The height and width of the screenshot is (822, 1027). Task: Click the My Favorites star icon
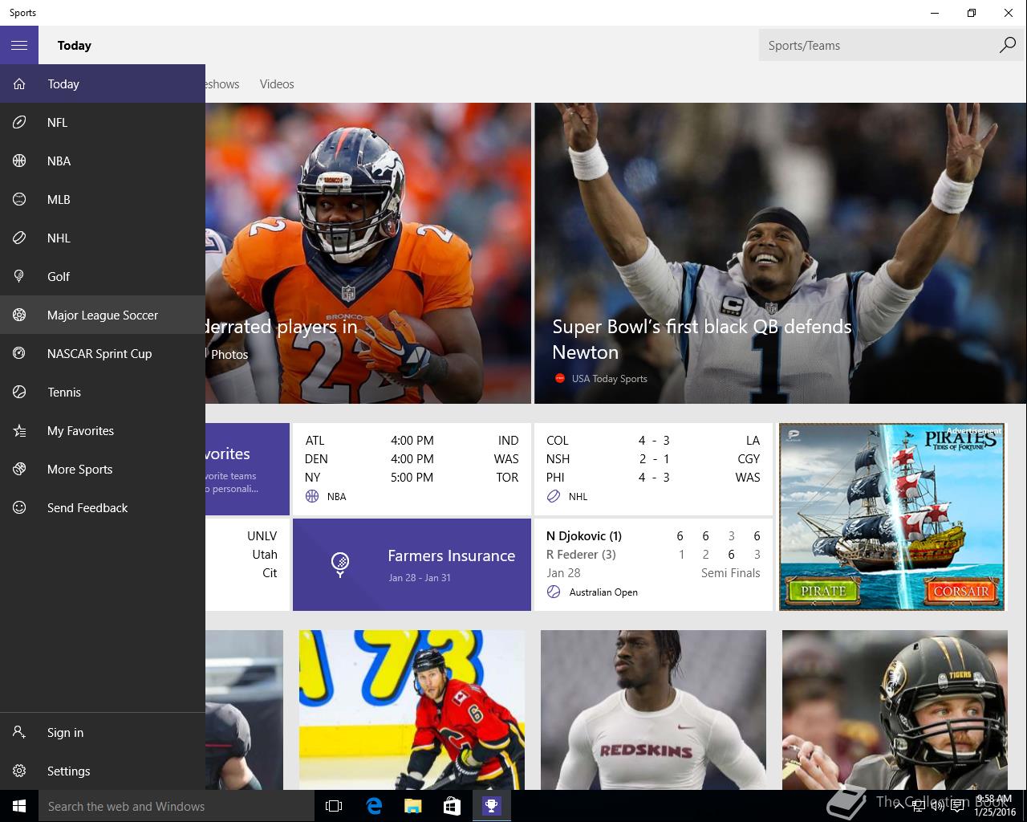tap(19, 430)
